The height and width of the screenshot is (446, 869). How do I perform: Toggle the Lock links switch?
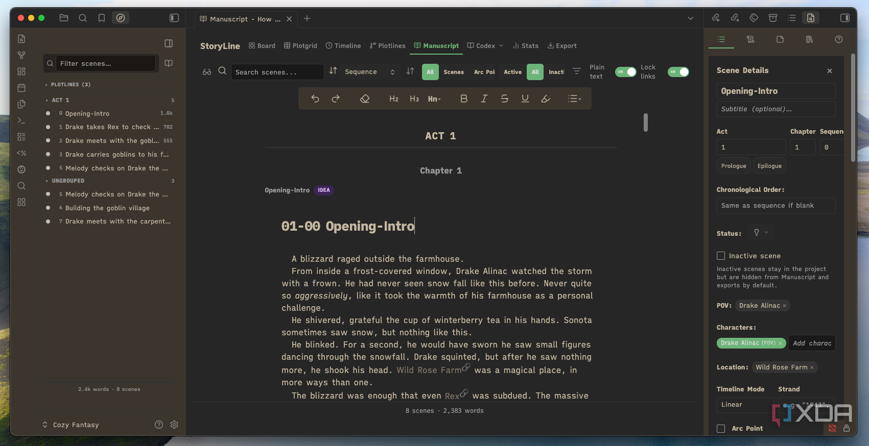coord(678,72)
